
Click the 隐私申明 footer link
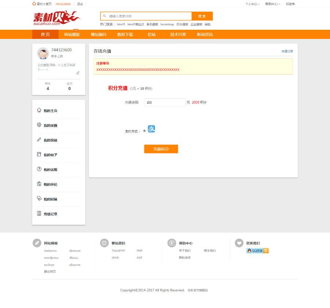(x=185, y=257)
